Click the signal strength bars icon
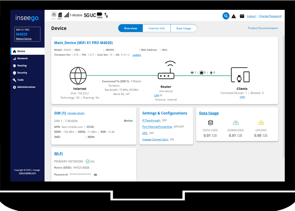This screenshot has width=295, height=211. [66, 15]
